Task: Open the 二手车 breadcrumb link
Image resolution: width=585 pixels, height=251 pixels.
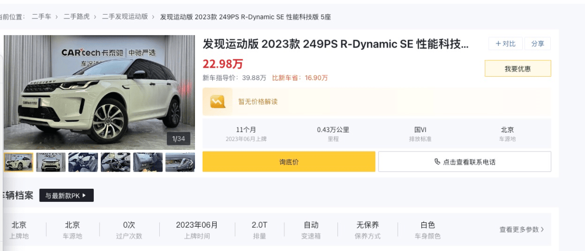Action: 41,17
